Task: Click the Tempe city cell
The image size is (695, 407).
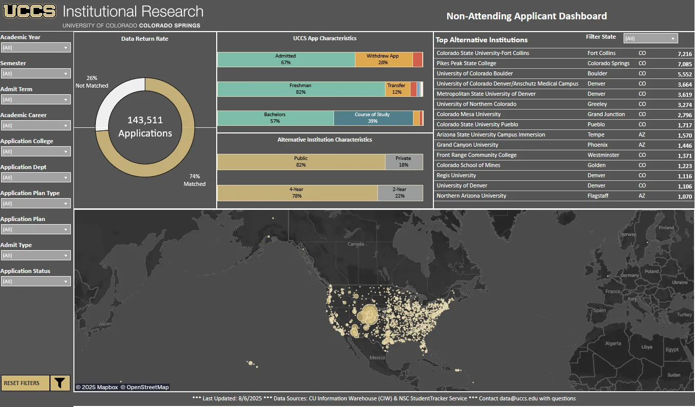Action: coord(596,135)
